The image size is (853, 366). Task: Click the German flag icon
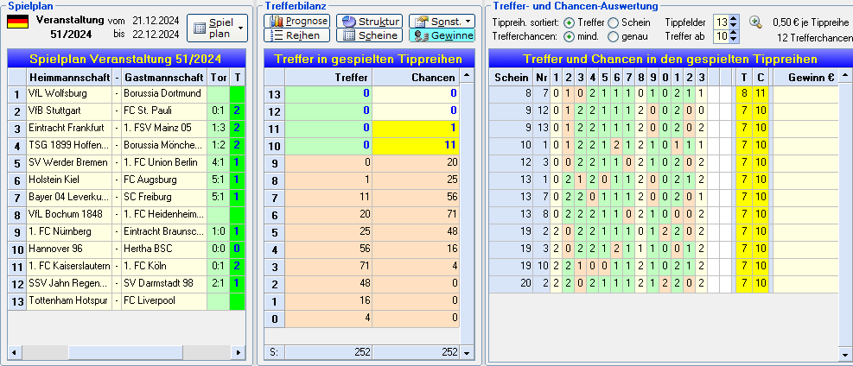click(18, 22)
